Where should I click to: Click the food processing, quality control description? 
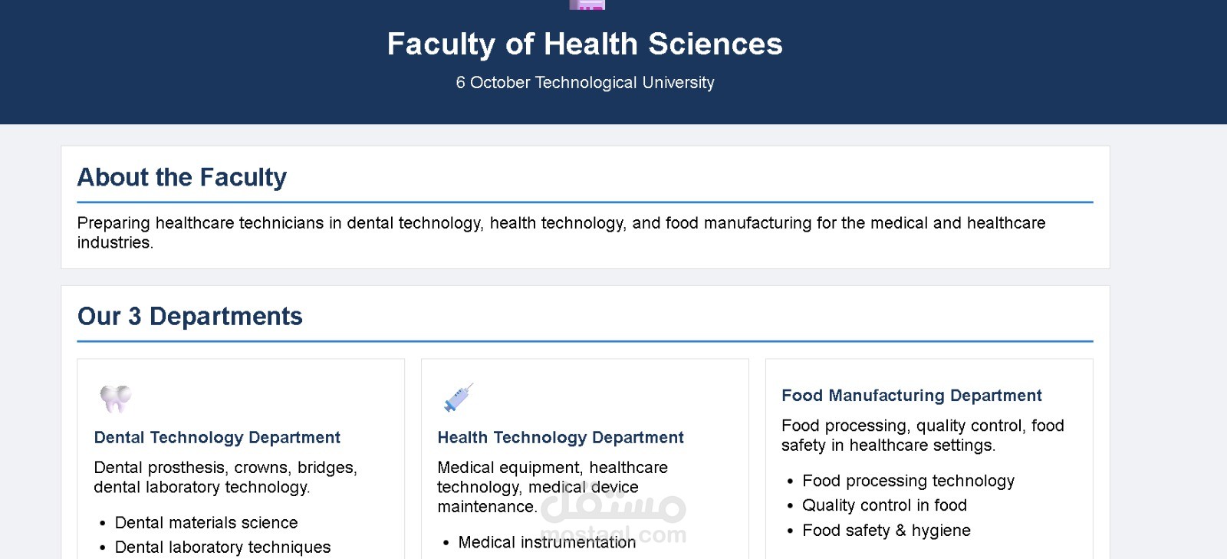coord(923,436)
